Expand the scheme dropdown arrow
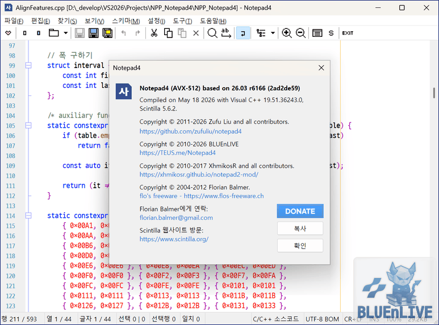Screen dimensions: 439x325 click(273, 33)
